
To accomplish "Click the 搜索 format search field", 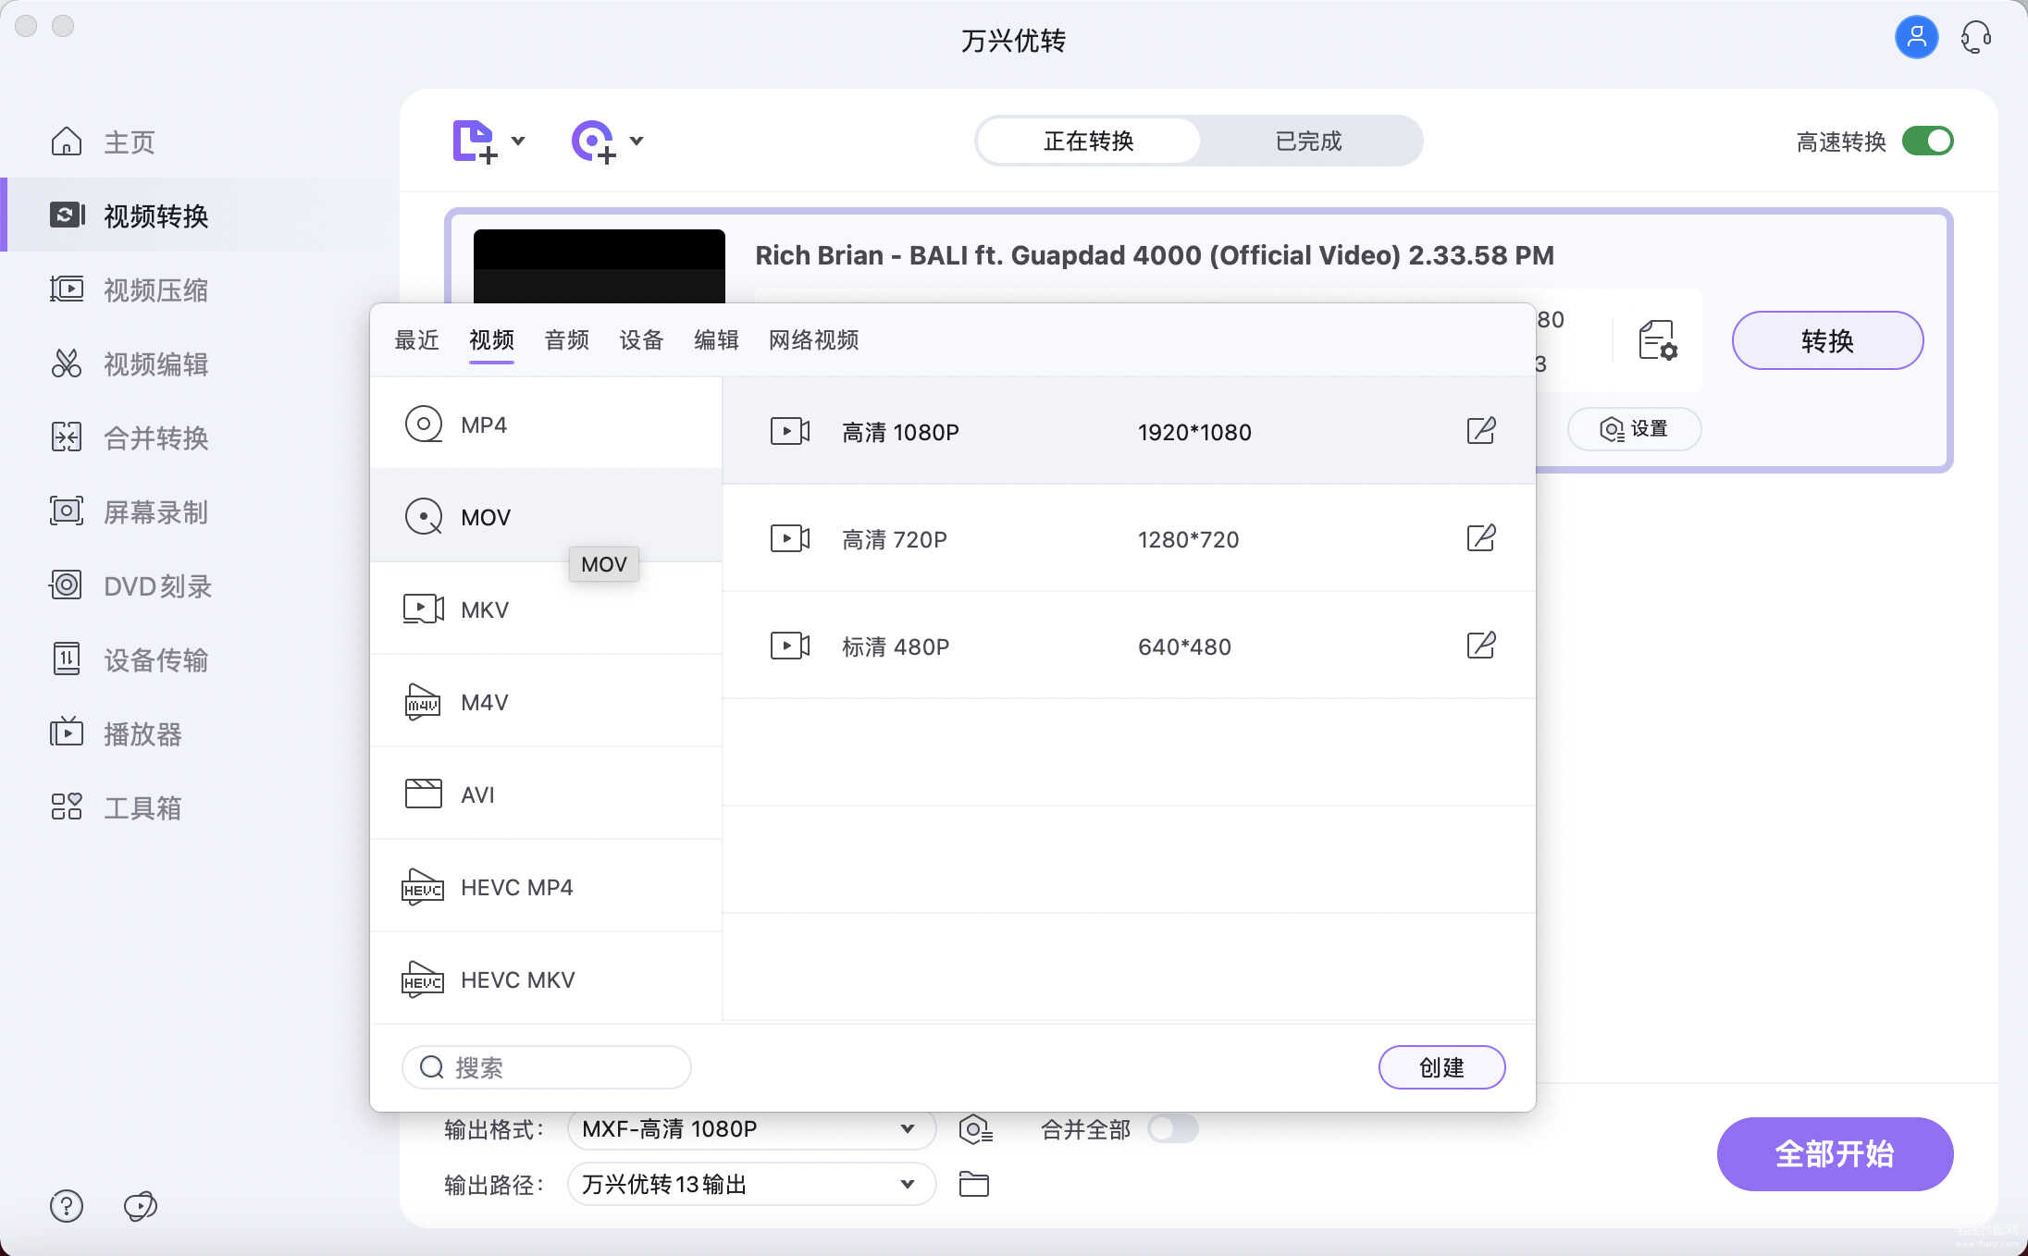I will (555, 1067).
